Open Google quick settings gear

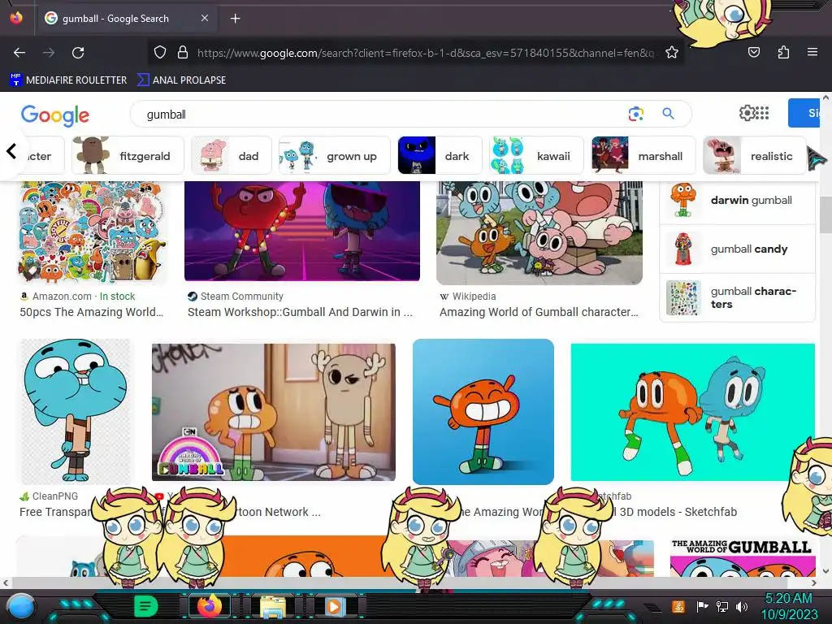coord(747,113)
